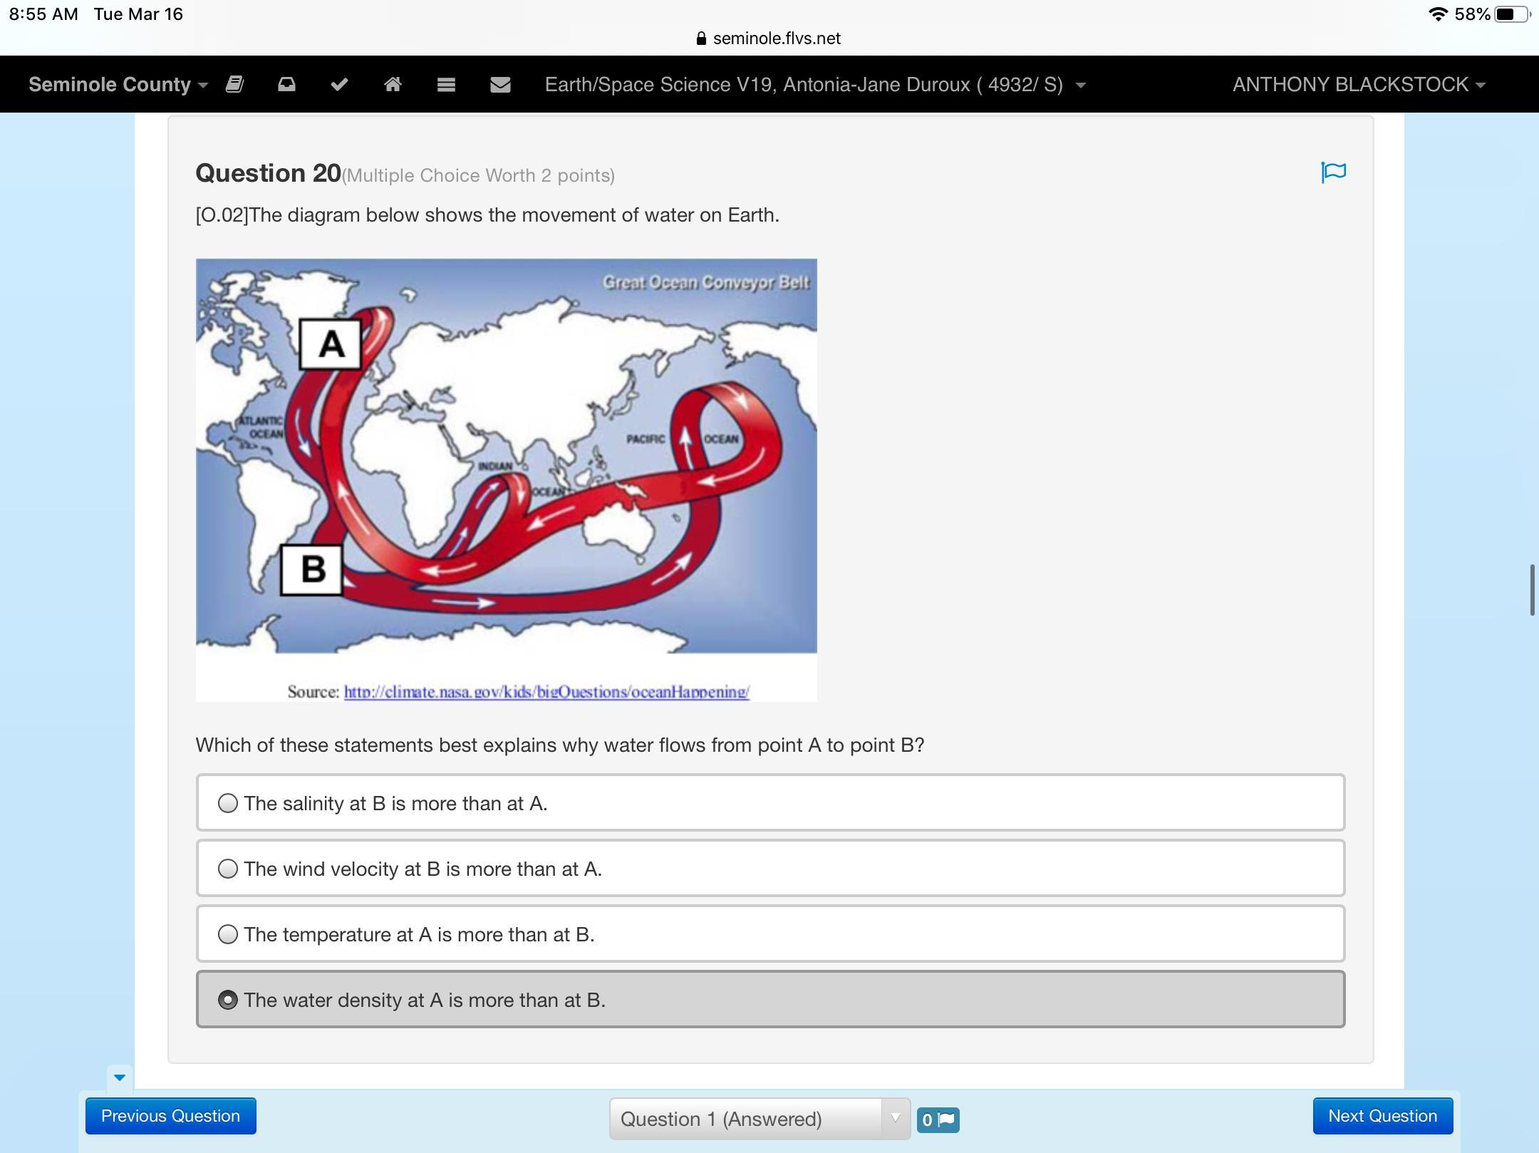Open the envelope mail icon
This screenshot has height=1153, width=1539.
point(500,84)
